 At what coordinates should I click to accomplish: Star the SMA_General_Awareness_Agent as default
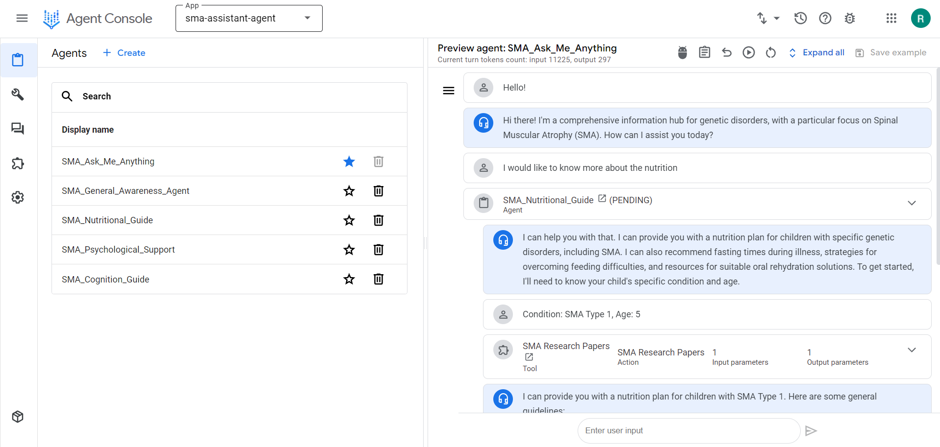coord(349,191)
